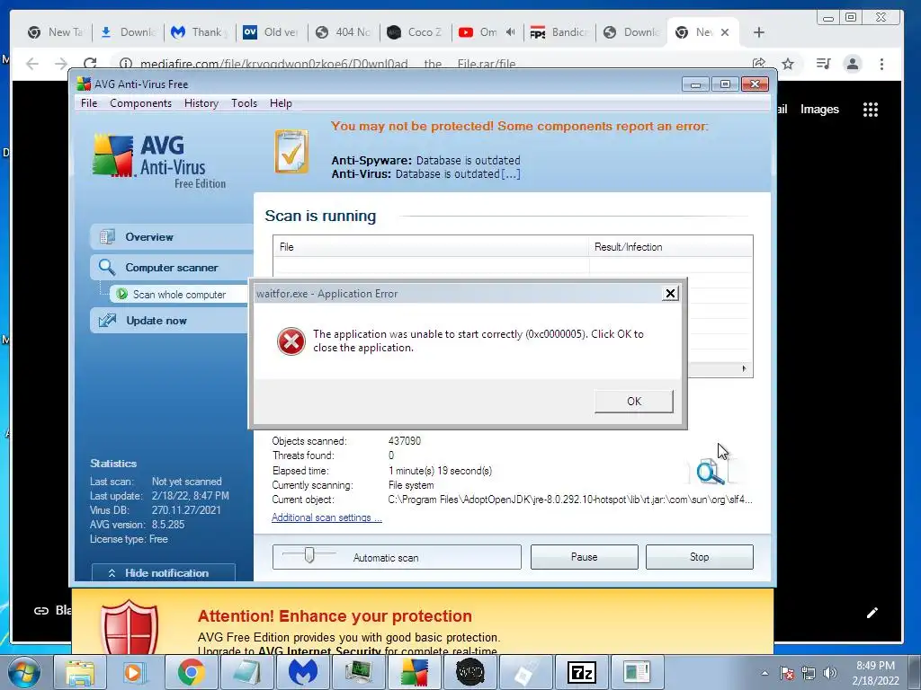Open a new Chrome tab with plus button
Viewport: 921px width, 690px height.
coord(759,32)
